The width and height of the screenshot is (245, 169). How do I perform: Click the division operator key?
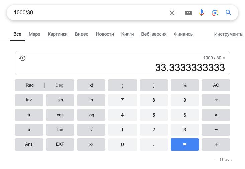click(216, 100)
